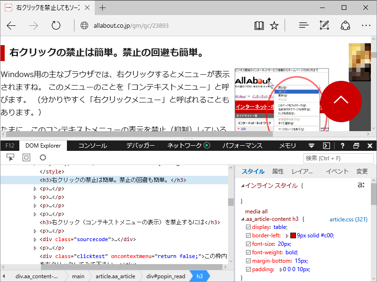Activate the Select element tool

[x=10, y=157]
